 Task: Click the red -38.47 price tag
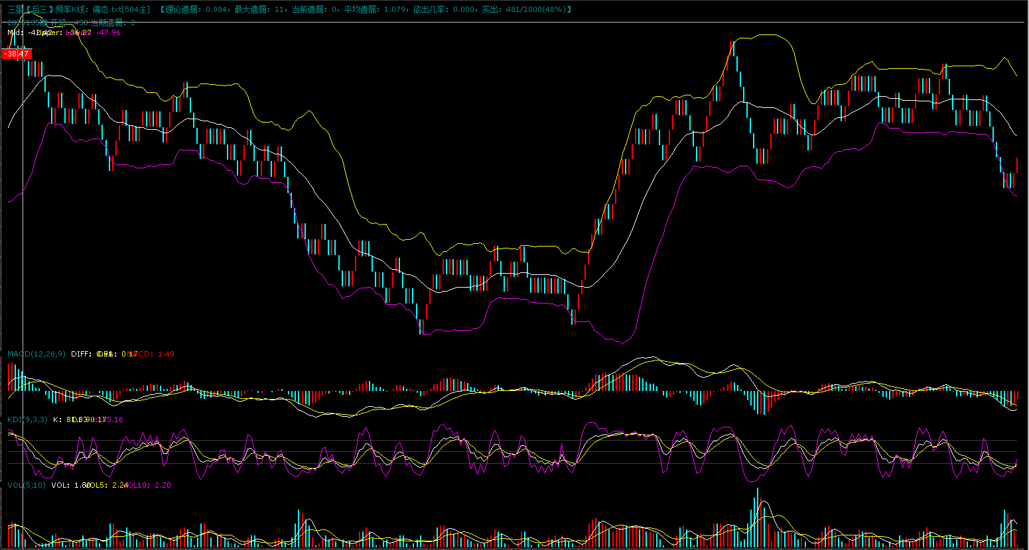[17, 54]
